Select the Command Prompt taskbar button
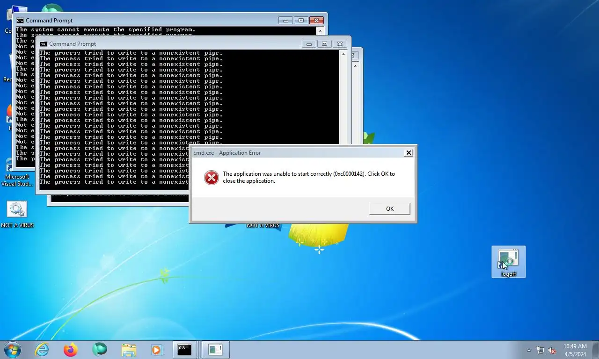Screen dimensions: 599x359 [x=185, y=350]
